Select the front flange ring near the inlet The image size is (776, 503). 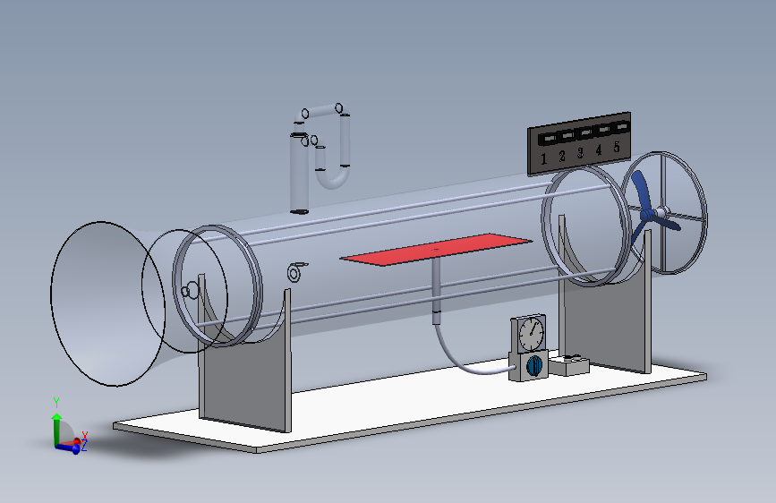217,286
